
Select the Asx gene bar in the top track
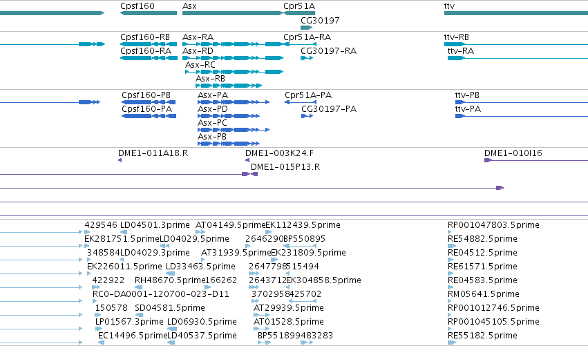click(x=232, y=13)
